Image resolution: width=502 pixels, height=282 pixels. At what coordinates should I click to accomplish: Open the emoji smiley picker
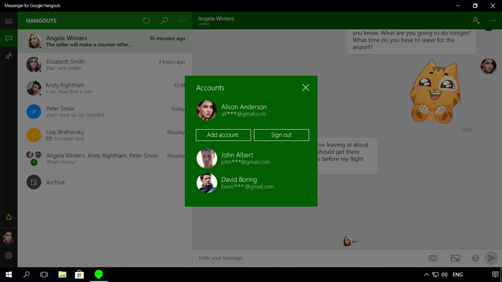point(476,258)
